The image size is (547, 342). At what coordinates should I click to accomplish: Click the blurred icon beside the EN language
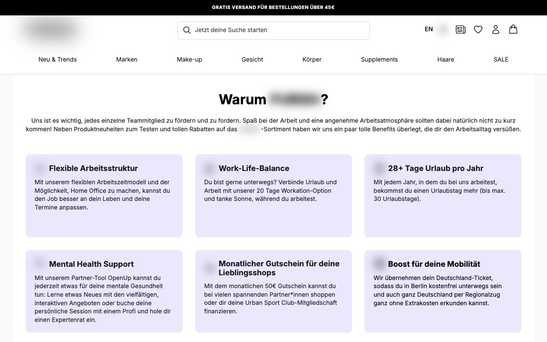443,29
